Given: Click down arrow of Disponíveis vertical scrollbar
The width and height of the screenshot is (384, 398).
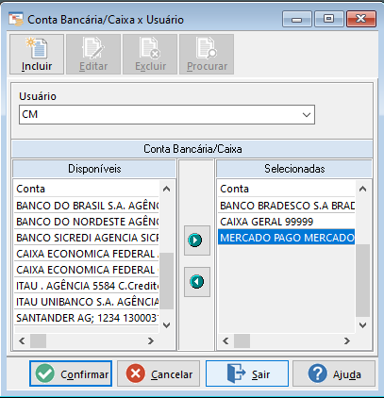Looking at the screenshot, I should [x=167, y=325].
